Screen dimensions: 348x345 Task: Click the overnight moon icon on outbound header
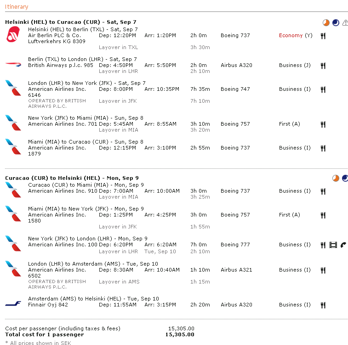336,22
